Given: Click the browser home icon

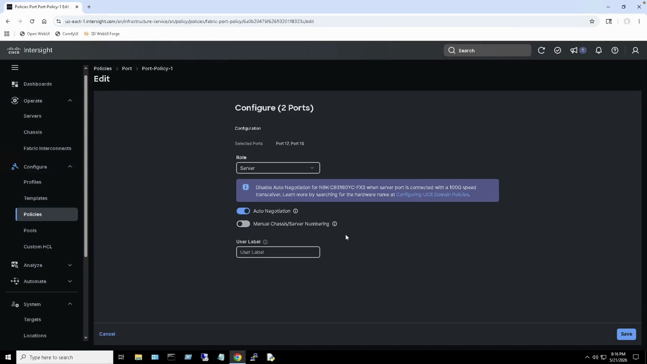Looking at the screenshot, I should tap(44, 21).
